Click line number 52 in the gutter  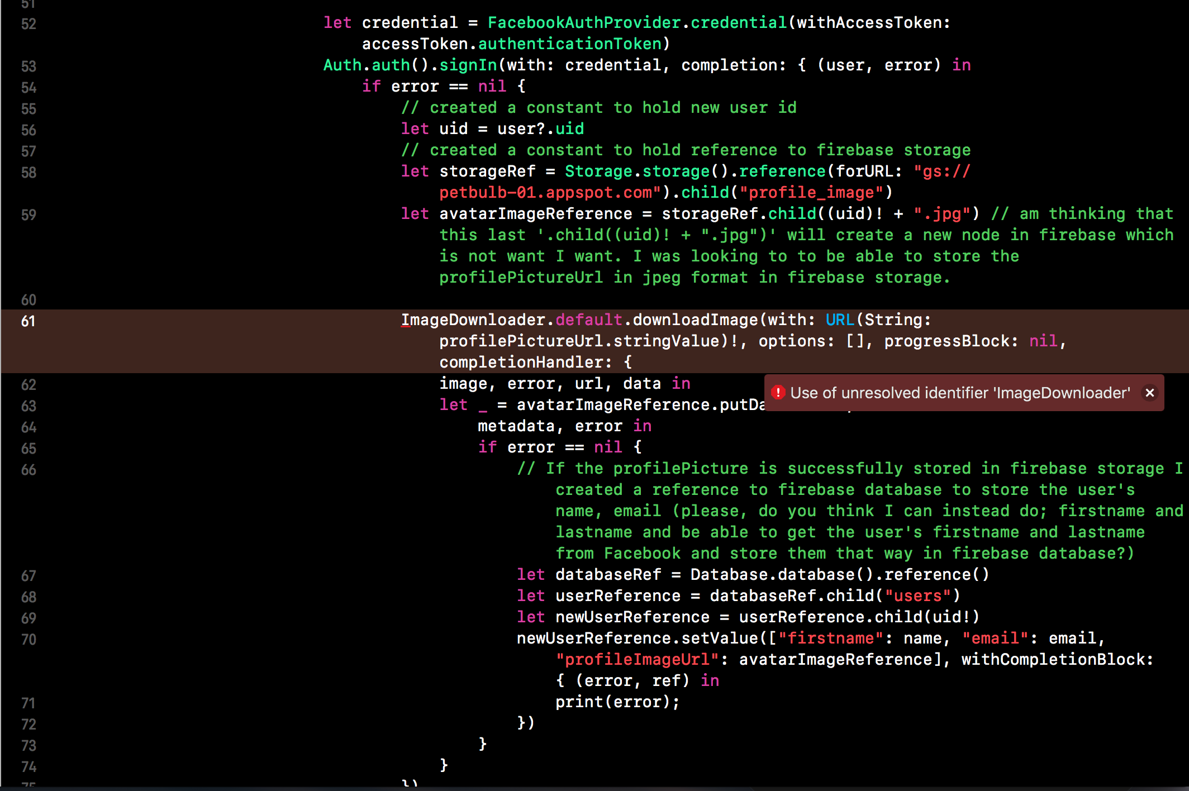[28, 24]
